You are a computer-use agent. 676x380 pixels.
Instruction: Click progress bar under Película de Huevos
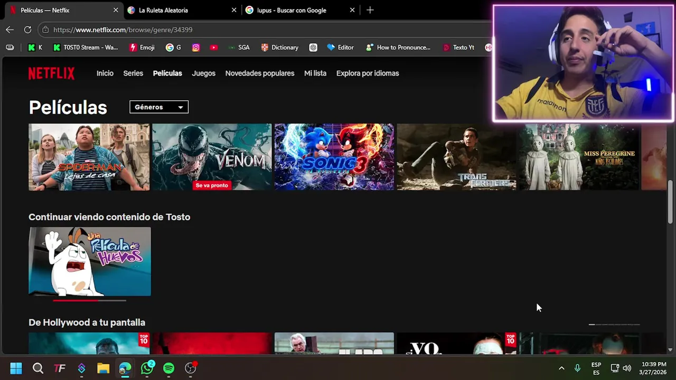coord(90,300)
